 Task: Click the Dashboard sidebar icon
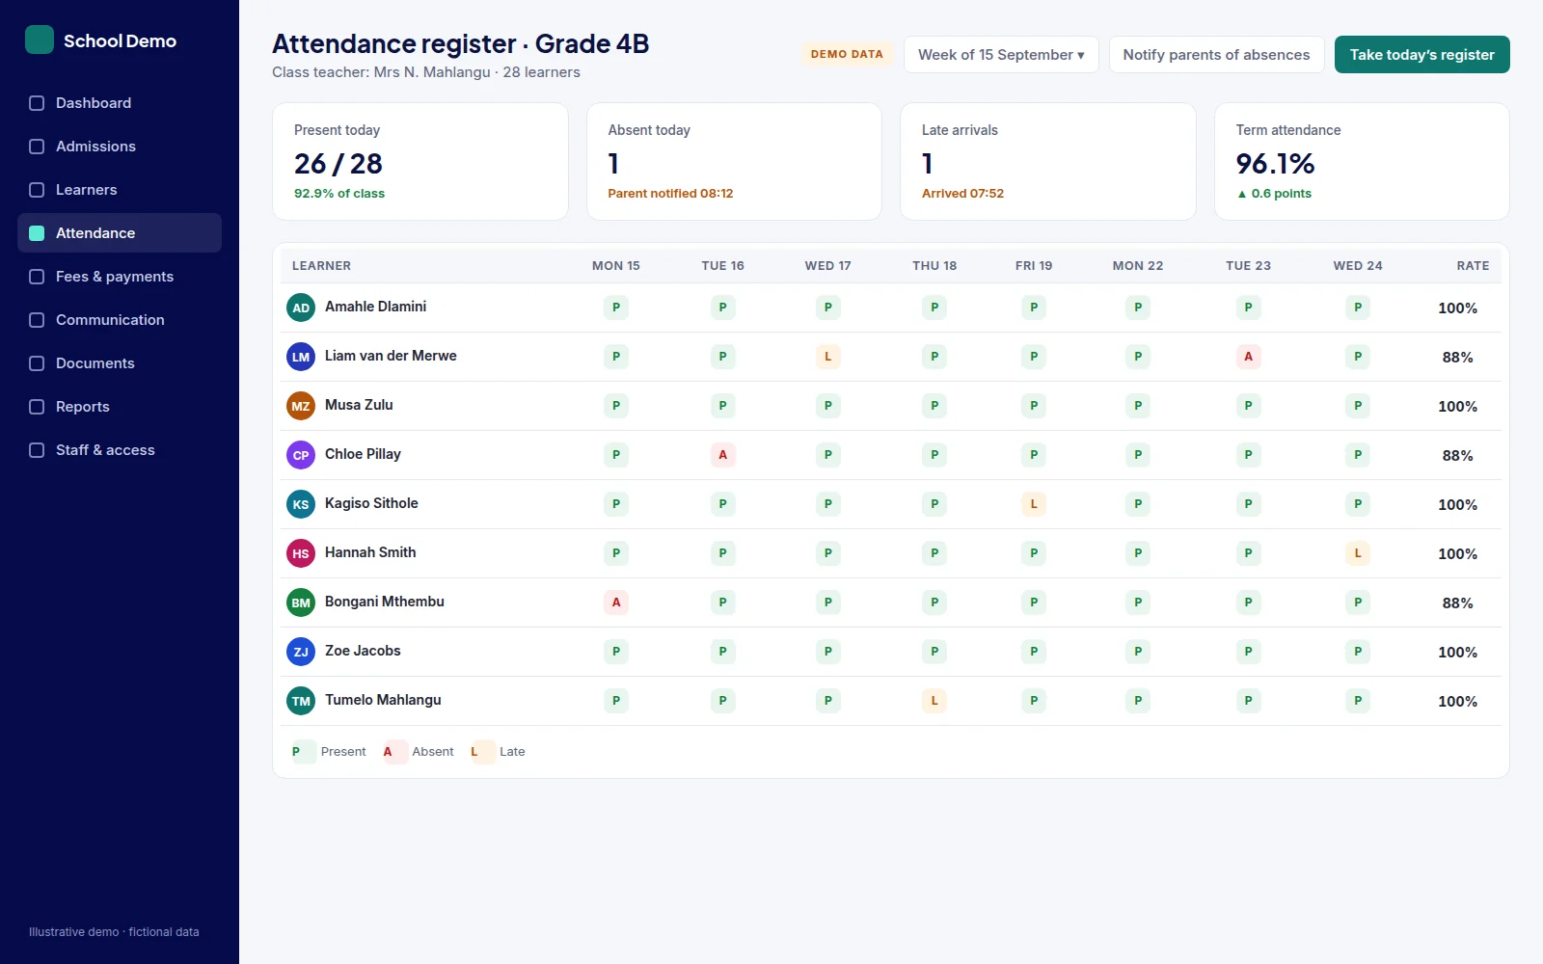[x=37, y=103]
